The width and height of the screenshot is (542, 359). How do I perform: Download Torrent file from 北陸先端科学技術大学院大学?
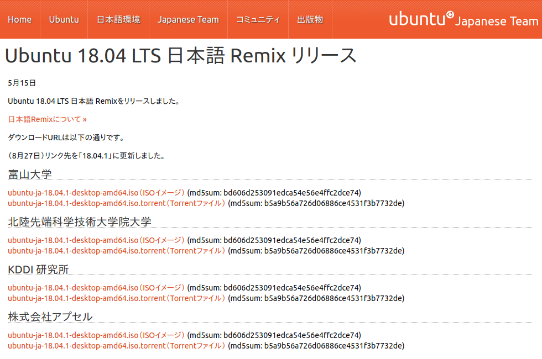[117, 251]
